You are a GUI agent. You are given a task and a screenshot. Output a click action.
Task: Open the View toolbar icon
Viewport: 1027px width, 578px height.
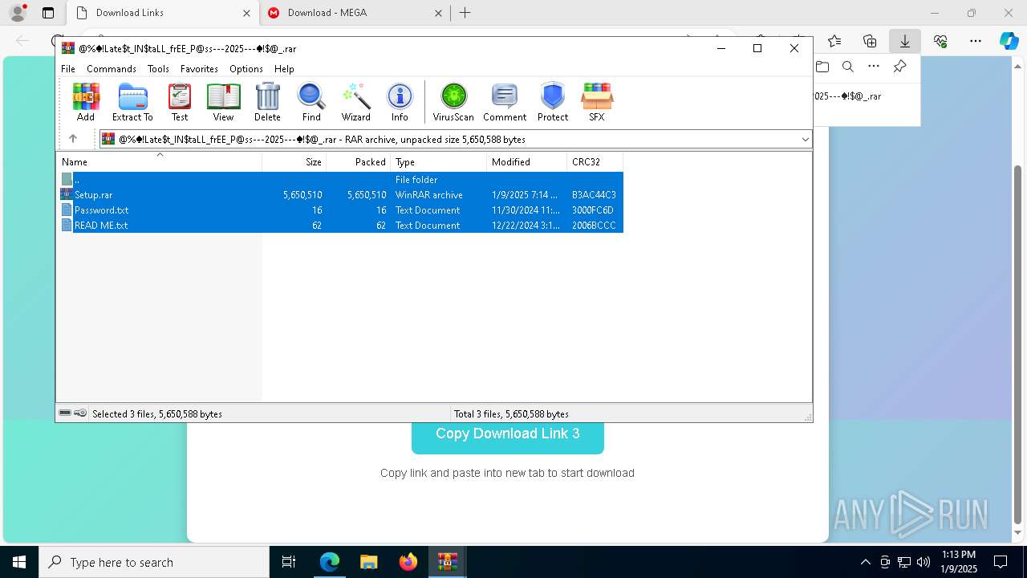[x=223, y=102]
